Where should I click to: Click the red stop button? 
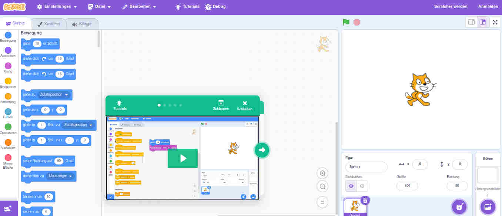357,22
